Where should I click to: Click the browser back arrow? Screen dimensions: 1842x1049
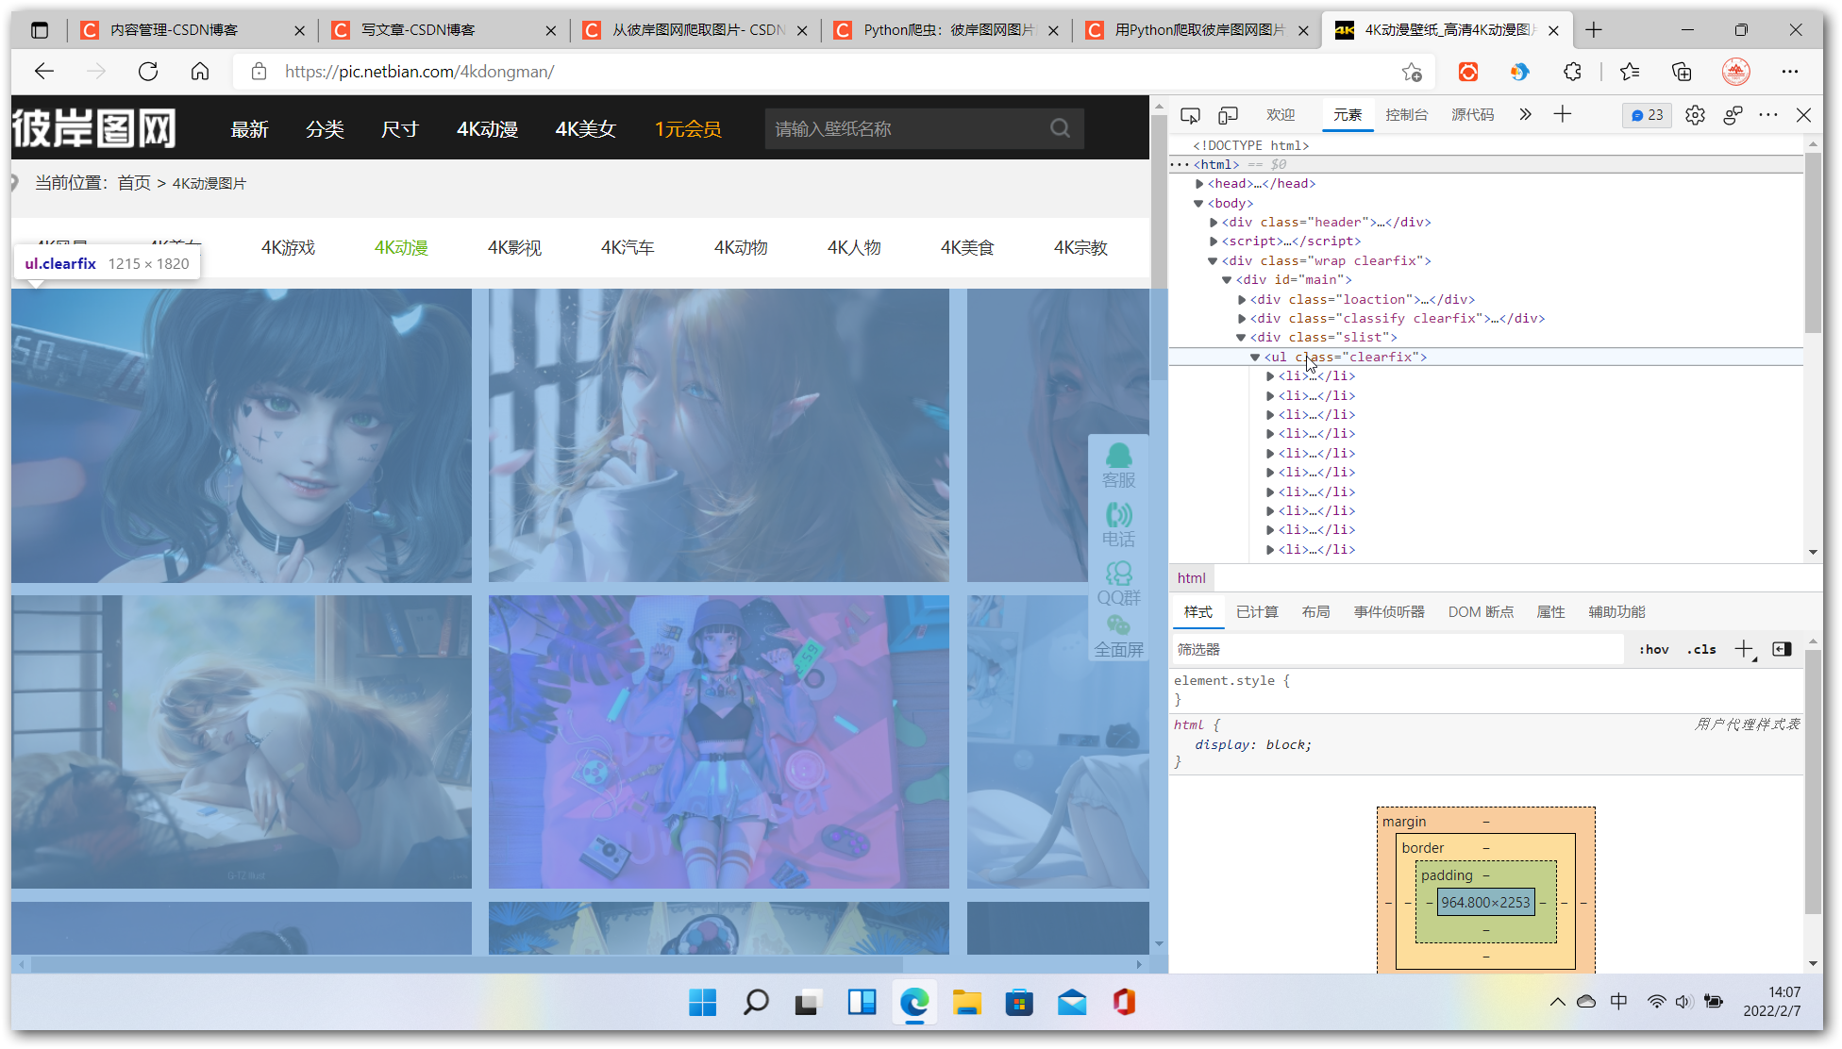pyautogui.click(x=44, y=72)
